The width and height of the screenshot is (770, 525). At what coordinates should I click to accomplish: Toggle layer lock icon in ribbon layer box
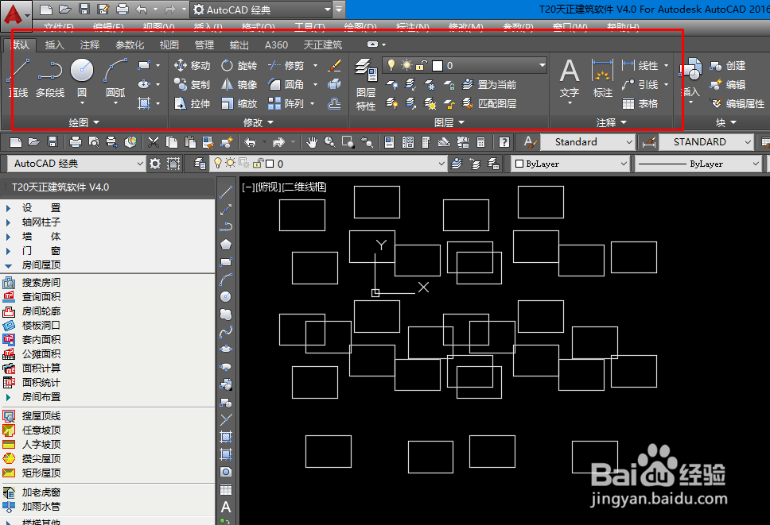pos(421,64)
